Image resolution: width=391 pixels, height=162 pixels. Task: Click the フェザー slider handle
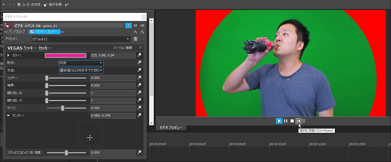(47, 78)
